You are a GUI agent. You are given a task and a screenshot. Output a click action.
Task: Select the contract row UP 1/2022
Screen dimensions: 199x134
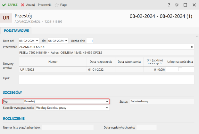(x=106, y=69)
